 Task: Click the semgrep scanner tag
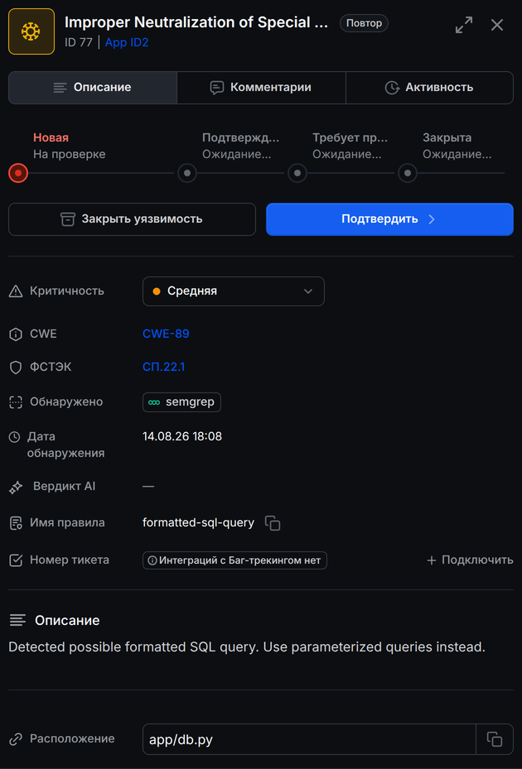(181, 402)
